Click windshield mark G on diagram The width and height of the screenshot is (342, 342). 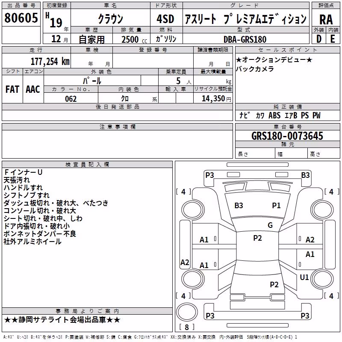(270, 225)
